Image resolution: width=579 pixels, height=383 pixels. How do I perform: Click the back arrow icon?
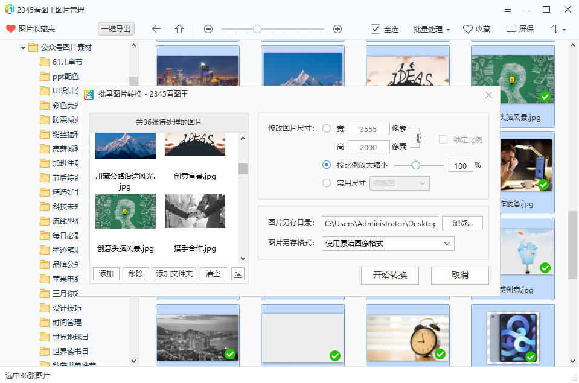click(156, 28)
